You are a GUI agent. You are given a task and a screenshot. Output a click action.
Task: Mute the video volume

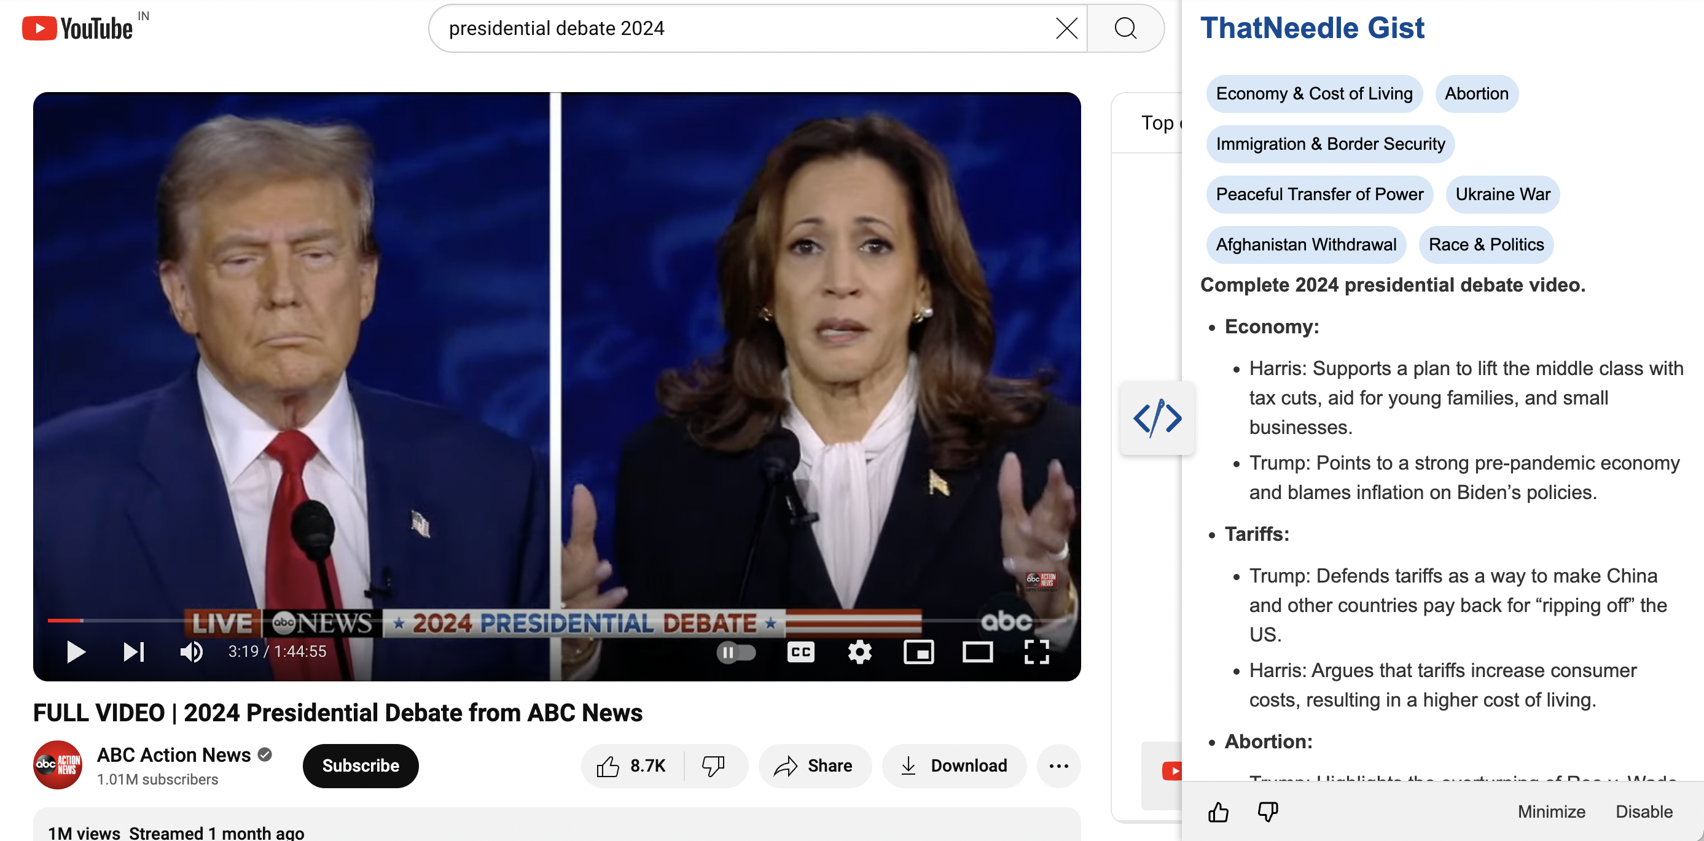pyautogui.click(x=191, y=652)
